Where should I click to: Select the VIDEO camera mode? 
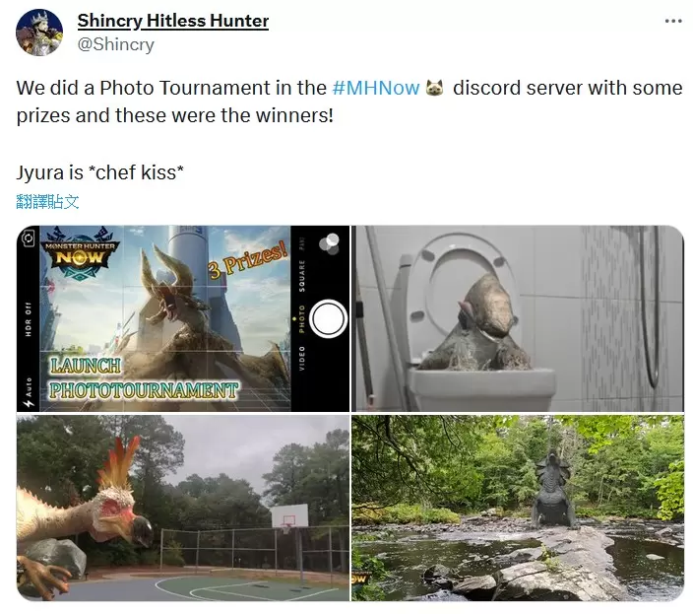tap(302, 359)
